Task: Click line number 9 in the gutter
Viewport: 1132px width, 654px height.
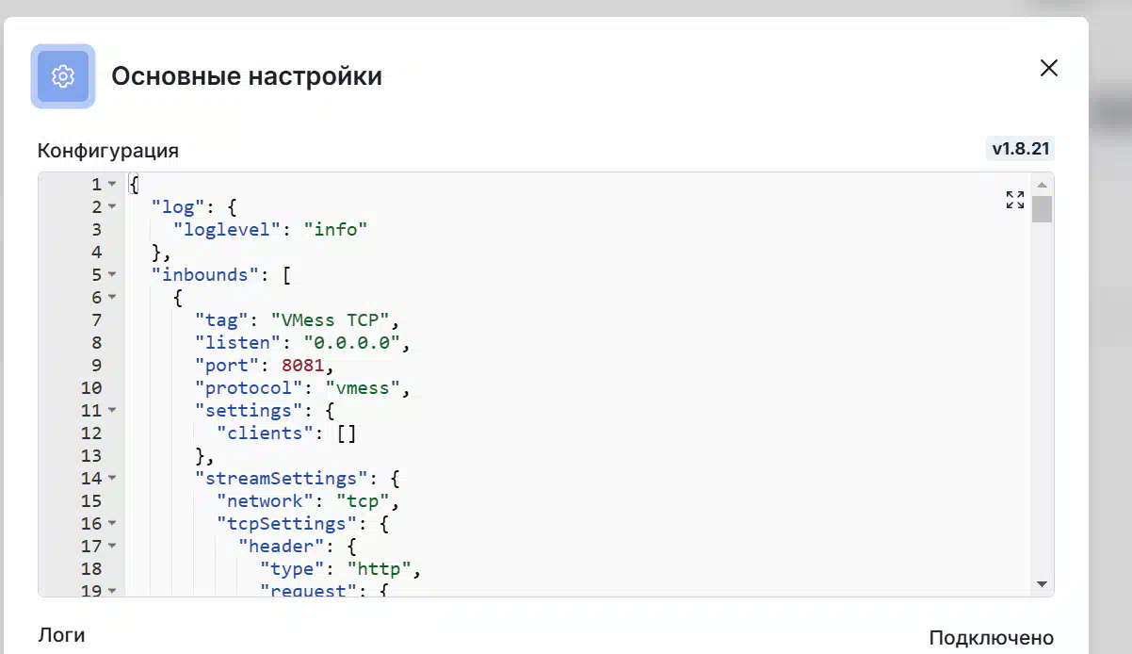Action: pos(96,365)
